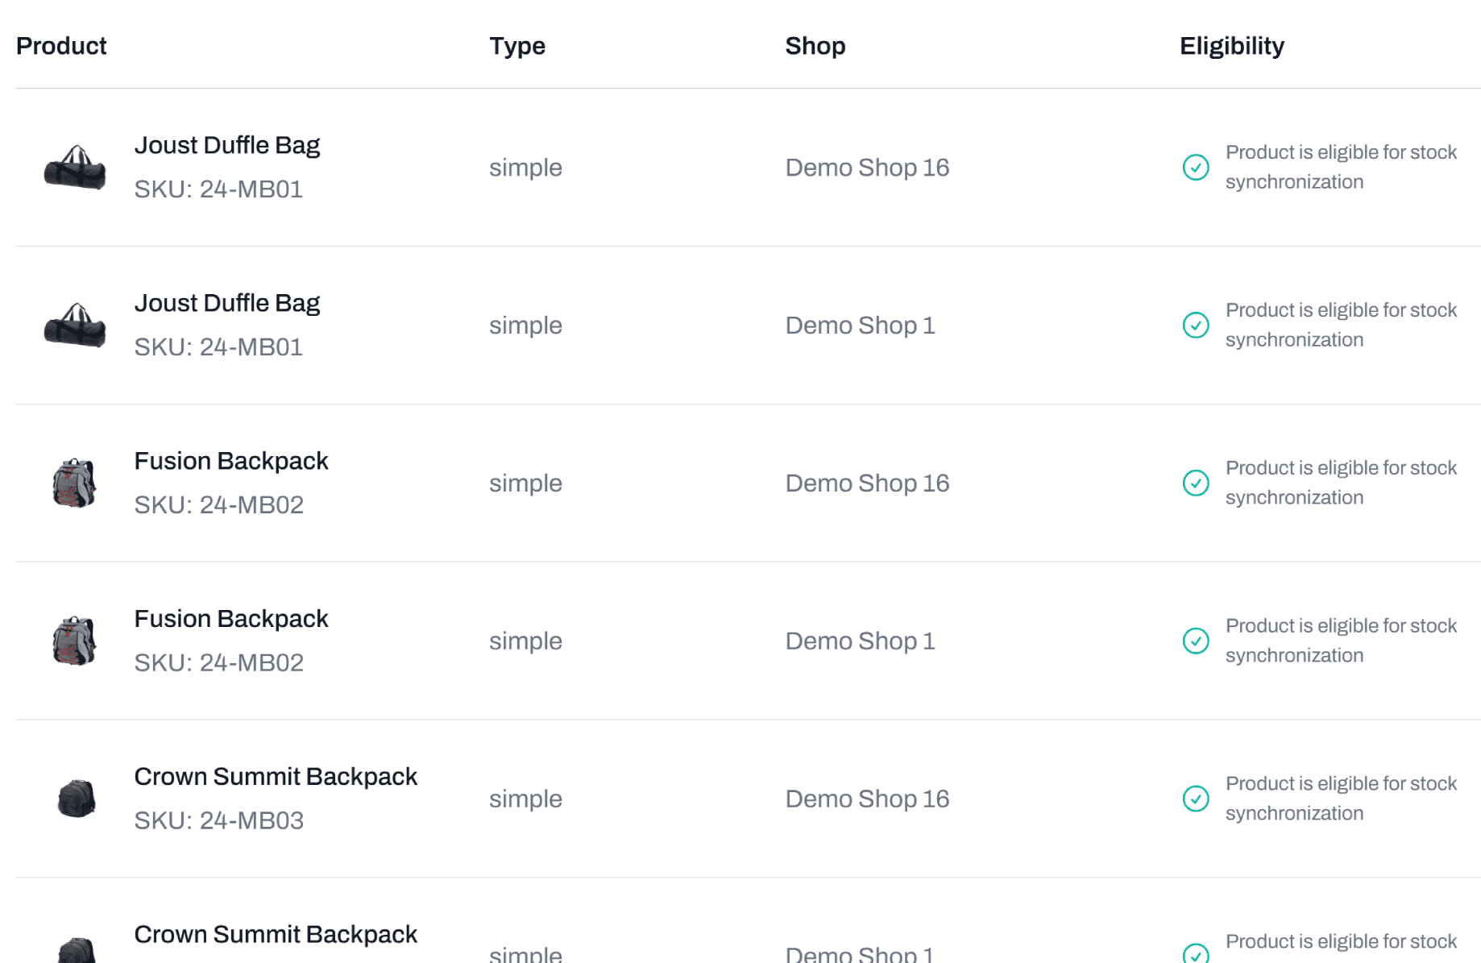Click SKU 24-MB01 under Joust Duffle Bag
The height and width of the screenshot is (963, 1481).
tap(218, 189)
